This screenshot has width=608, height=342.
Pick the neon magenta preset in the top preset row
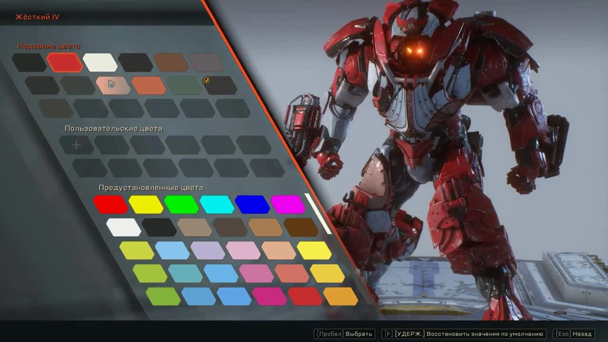288,204
